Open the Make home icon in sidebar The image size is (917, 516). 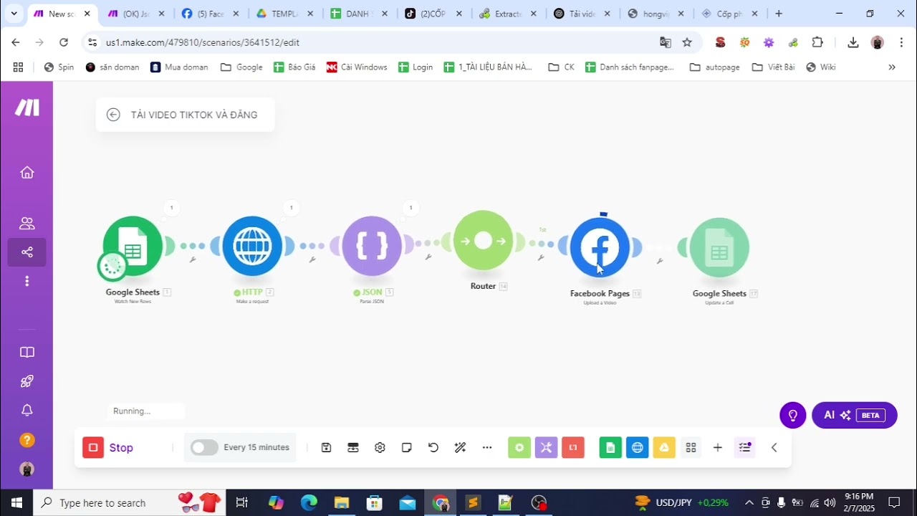[27, 173]
